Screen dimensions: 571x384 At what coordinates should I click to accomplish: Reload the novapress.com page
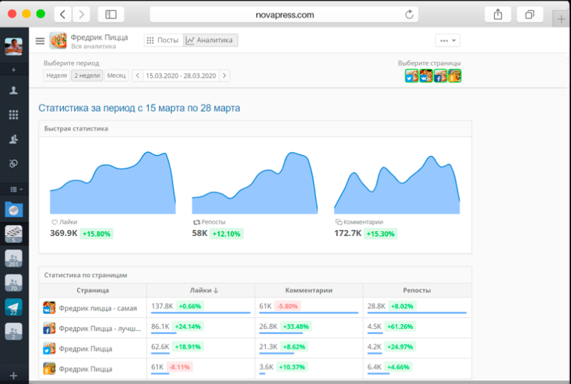pos(409,14)
